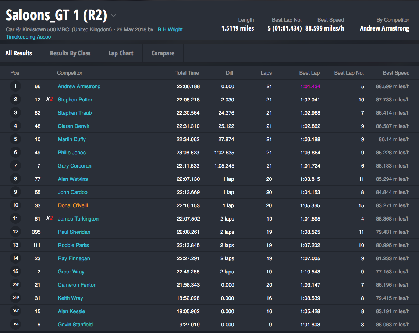The width and height of the screenshot is (419, 333).
Task: Expand the Saloons_GT 1 (R2) title dropdown
Action: click(x=114, y=16)
